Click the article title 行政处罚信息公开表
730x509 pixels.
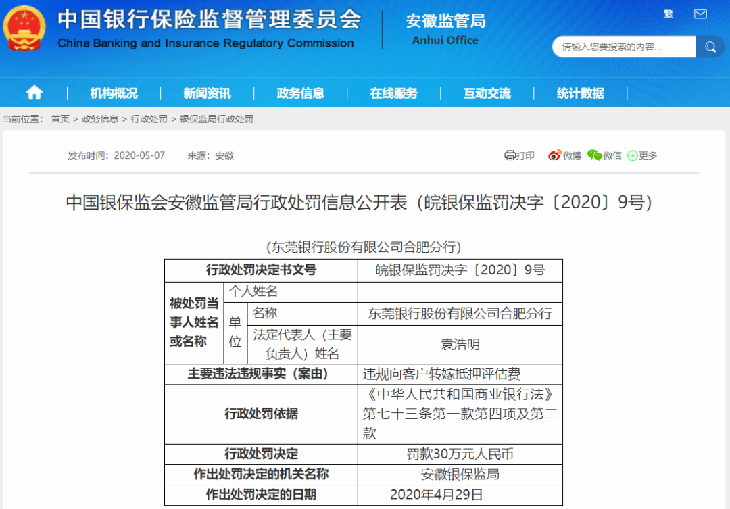pos(359,202)
